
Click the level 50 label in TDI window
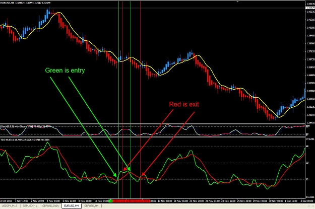pyautogui.click(x=307, y=163)
